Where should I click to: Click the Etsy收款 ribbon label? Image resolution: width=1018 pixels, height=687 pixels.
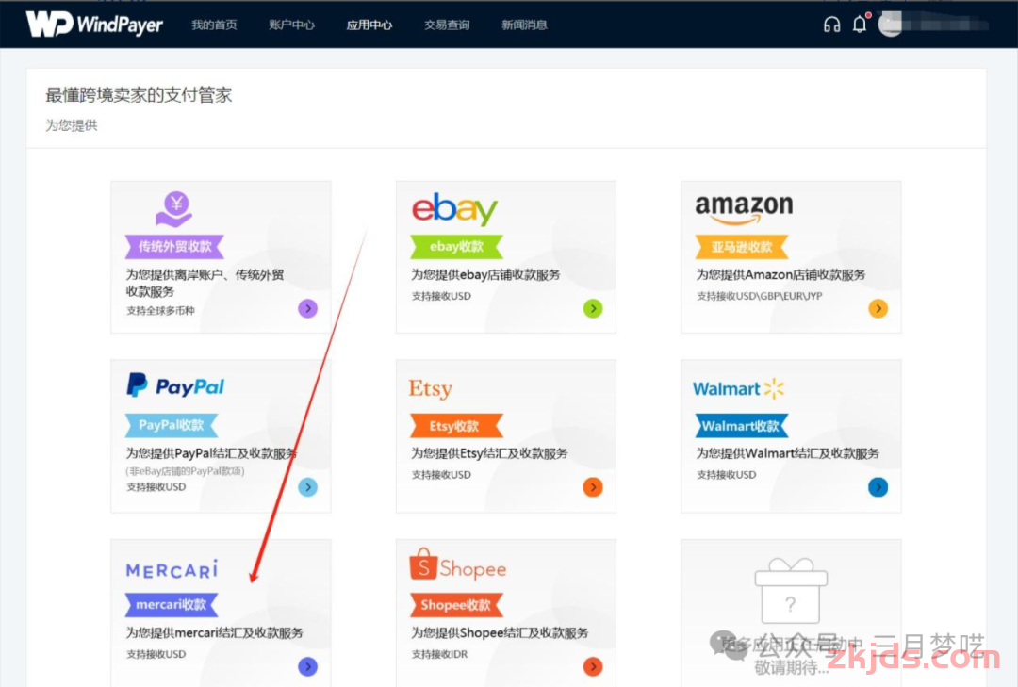pos(454,426)
